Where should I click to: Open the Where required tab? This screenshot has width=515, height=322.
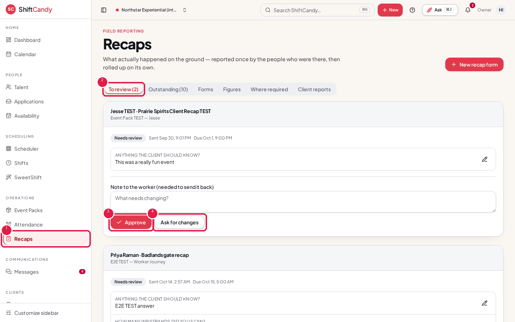(269, 89)
